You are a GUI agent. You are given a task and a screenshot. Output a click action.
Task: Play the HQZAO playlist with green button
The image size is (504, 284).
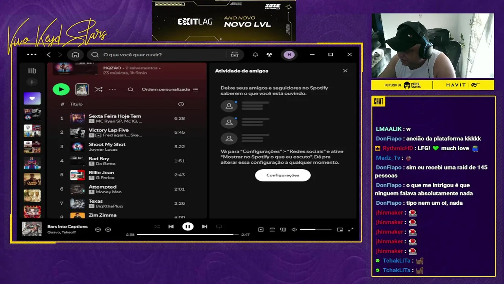click(61, 89)
